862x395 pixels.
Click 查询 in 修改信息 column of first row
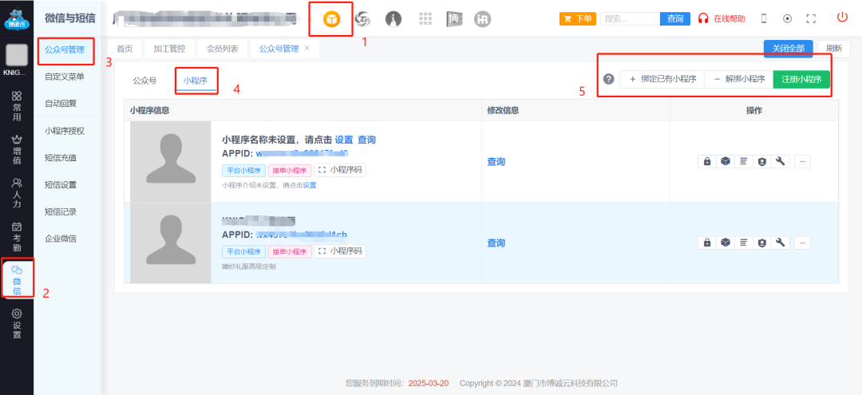pyautogui.click(x=496, y=161)
